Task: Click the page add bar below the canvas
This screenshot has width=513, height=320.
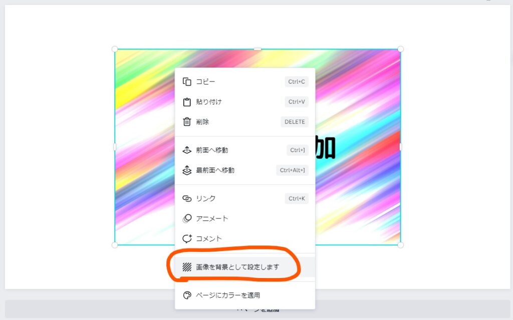Action: click(x=258, y=309)
